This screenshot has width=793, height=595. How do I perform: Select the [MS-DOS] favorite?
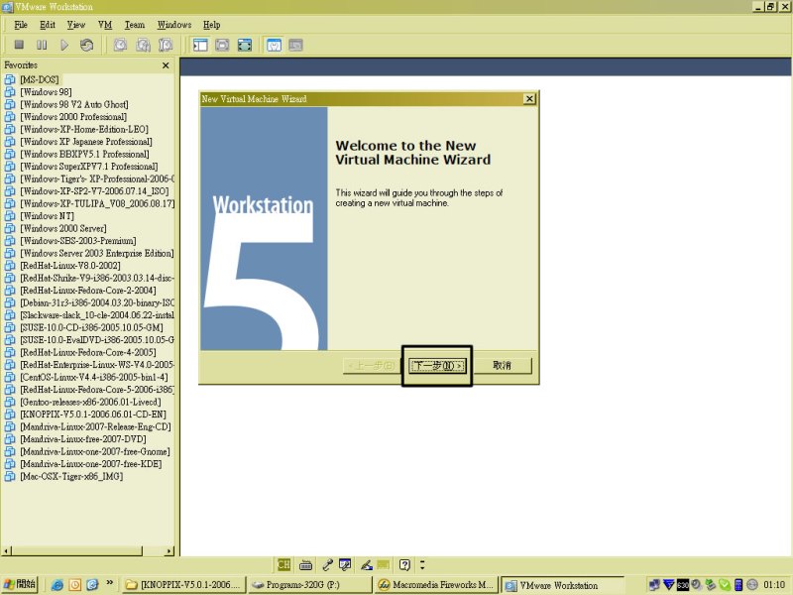tap(40, 79)
